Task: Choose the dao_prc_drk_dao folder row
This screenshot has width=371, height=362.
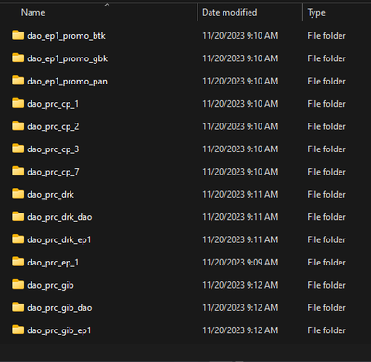Action: click(x=185, y=217)
